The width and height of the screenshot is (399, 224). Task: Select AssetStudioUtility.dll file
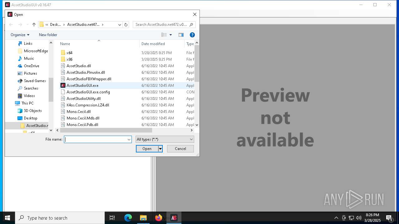tap(84, 99)
